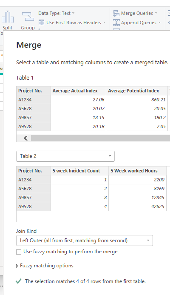The height and width of the screenshot is (295, 170).
Task: Open the Join Kind Left Outer dropdown
Action: click(x=85, y=241)
